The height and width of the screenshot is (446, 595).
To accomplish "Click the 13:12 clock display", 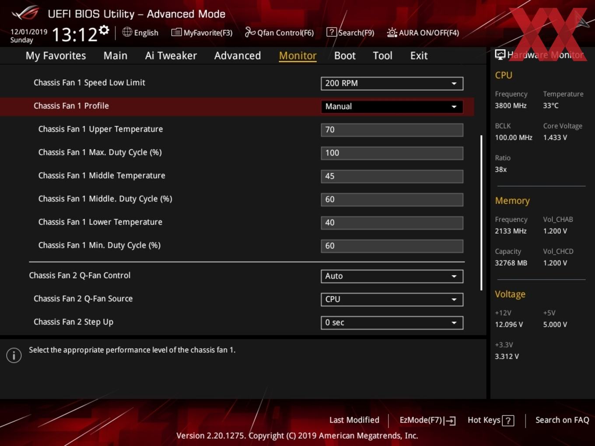I will point(74,35).
